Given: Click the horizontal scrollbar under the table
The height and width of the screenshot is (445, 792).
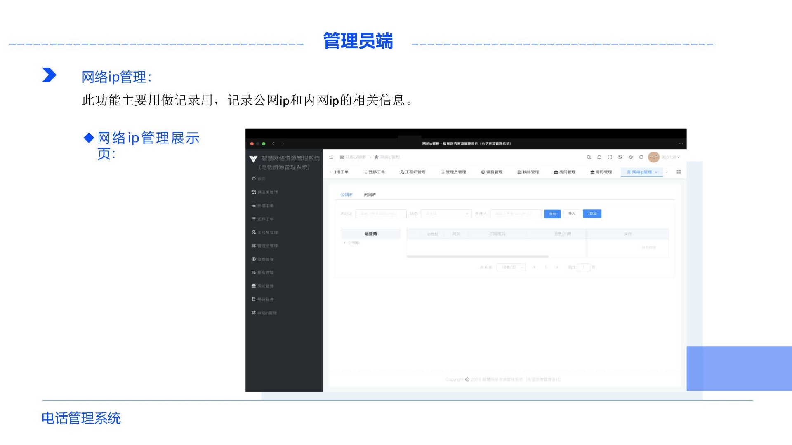Looking at the screenshot, I should tap(477, 256).
